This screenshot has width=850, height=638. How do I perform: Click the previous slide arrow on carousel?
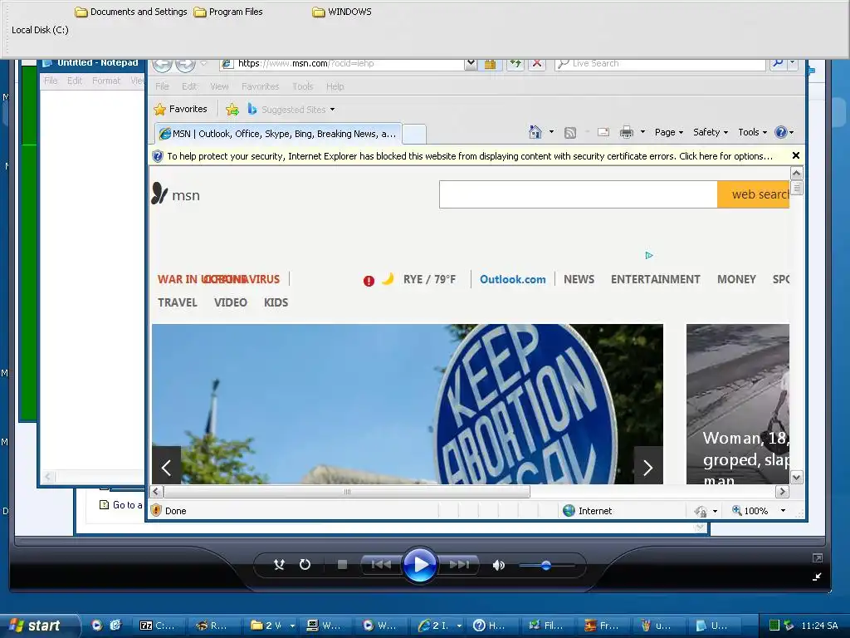point(166,467)
